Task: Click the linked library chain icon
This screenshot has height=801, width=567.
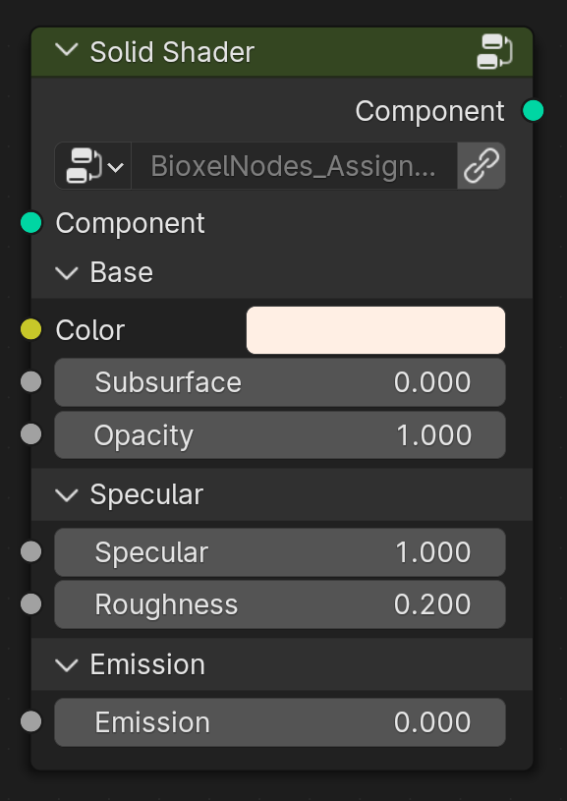Action: click(x=482, y=166)
